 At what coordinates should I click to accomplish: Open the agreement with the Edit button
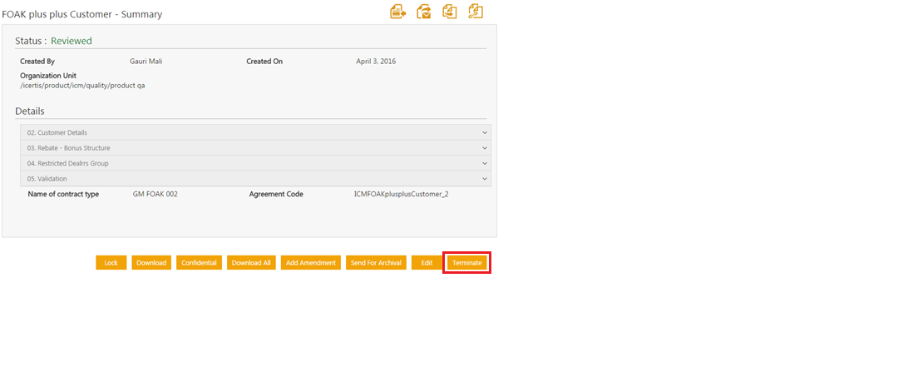click(427, 263)
